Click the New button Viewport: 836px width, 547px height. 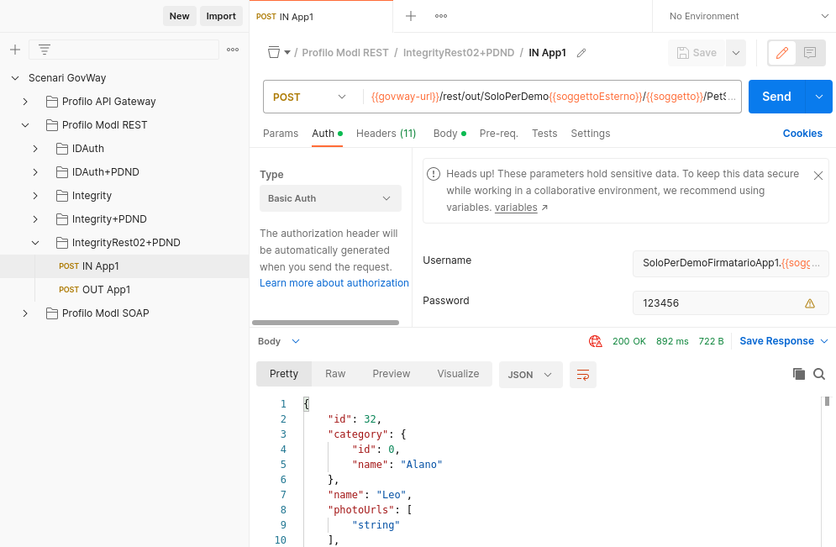coord(179,16)
